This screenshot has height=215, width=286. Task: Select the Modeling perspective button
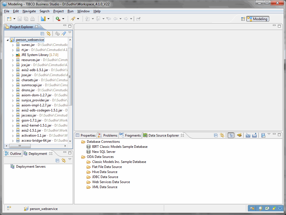pyautogui.click(x=258, y=19)
